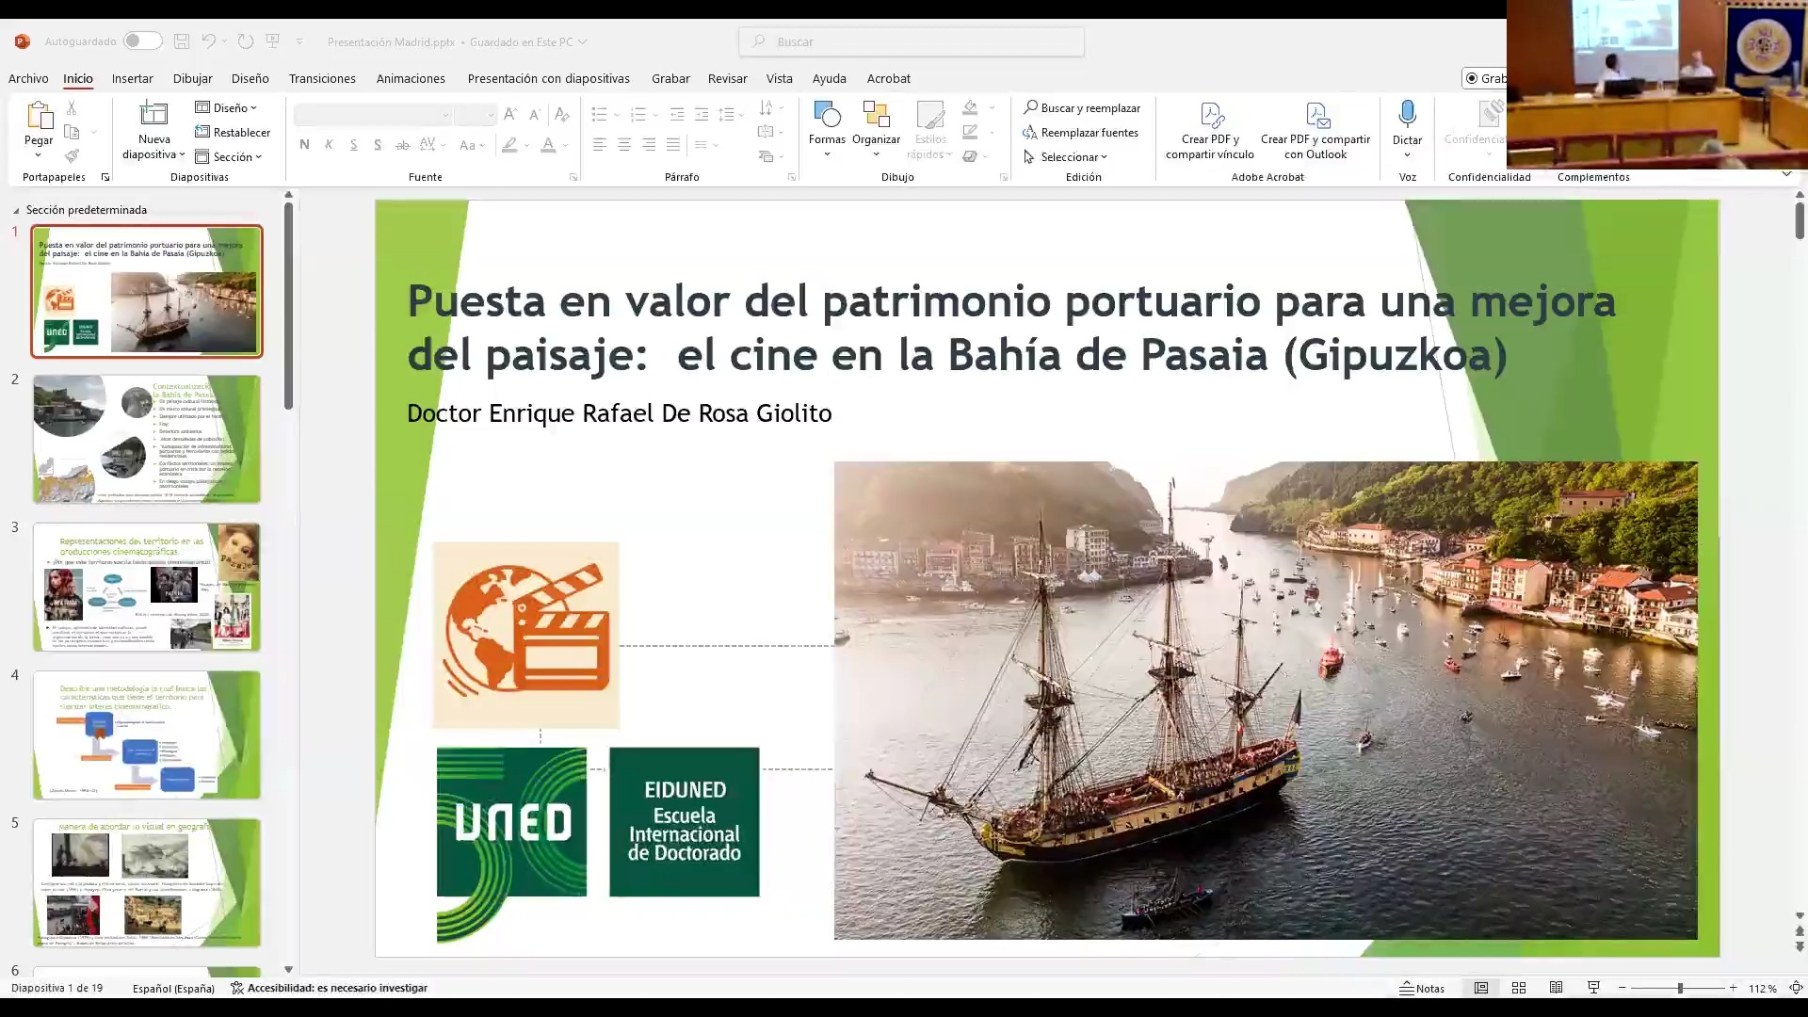Click Buscar y reemplazar button
The width and height of the screenshot is (1808, 1017).
coord(1082,107)
